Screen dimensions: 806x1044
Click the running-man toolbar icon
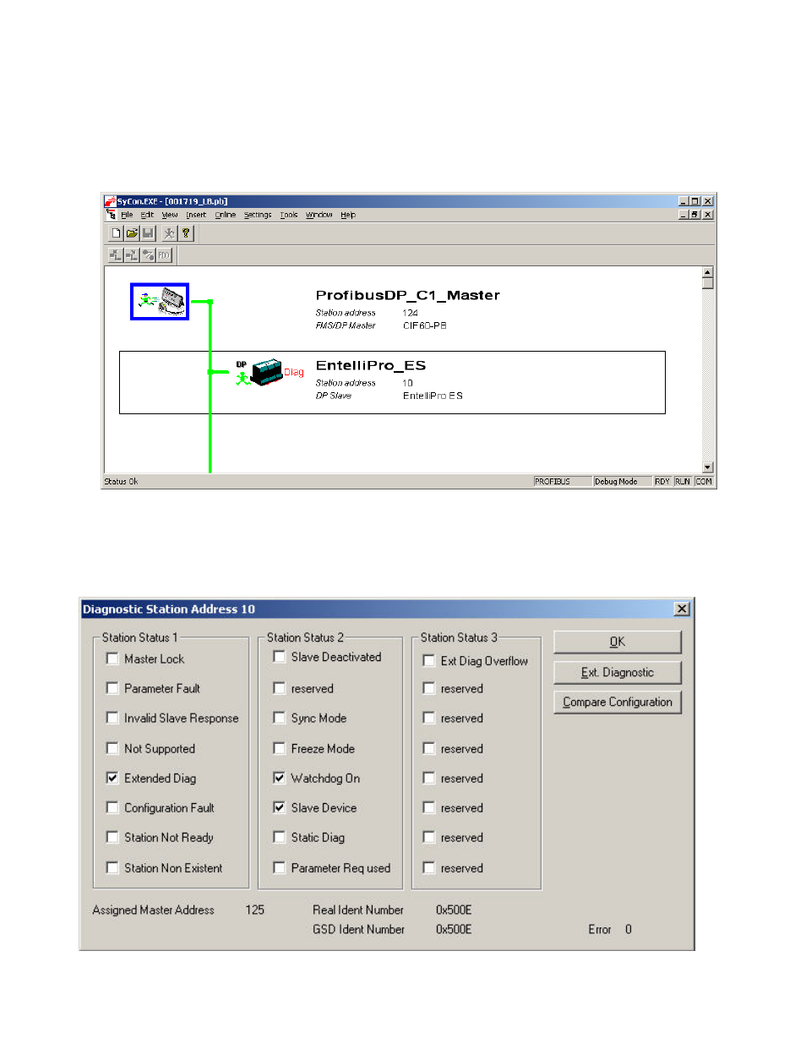click(x=170, y=233)
